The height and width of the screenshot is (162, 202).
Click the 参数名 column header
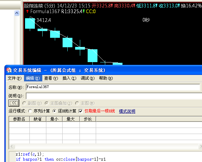click(19, 119)
